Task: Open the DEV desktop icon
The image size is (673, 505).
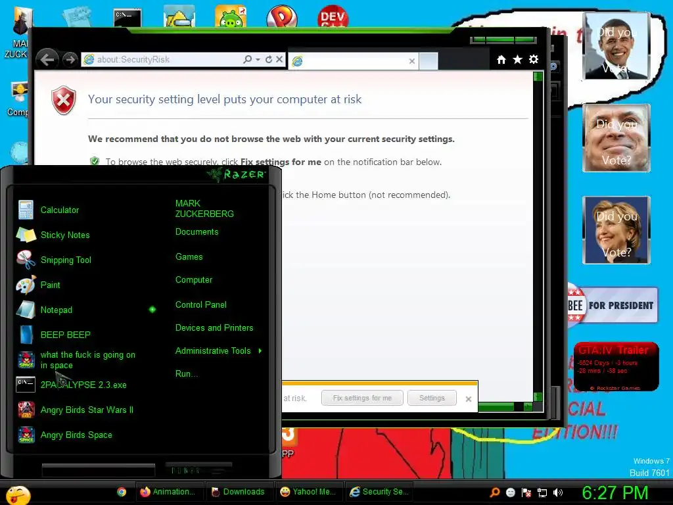Action: tap(333, 16)
